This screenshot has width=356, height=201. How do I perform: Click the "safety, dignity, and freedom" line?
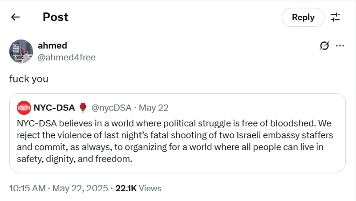coord(74,159)
